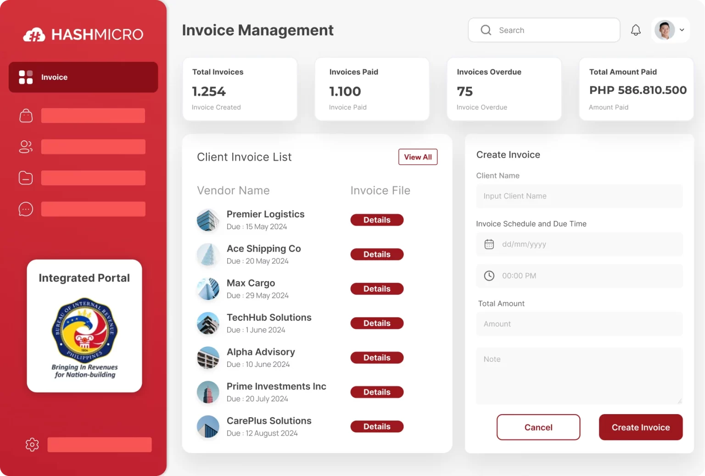
Task: Click the calendar icon in the date field
Action: click(489, 244)
